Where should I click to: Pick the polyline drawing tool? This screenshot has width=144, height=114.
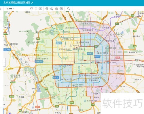point(52,9)
